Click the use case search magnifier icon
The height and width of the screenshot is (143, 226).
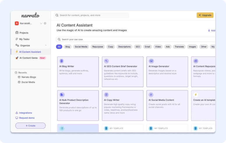coord(59,39)
